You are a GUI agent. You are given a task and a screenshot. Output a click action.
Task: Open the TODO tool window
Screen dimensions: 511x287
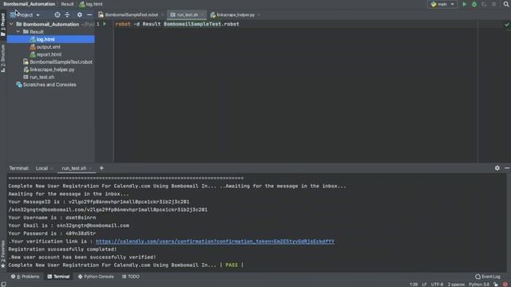point(131,277)
